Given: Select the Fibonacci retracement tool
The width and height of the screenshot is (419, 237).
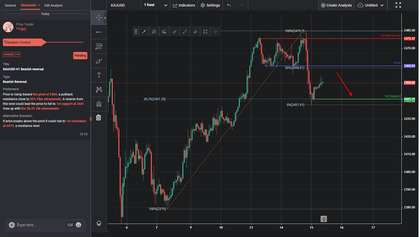Looking at the screenshot, I should tap(99, 47).
